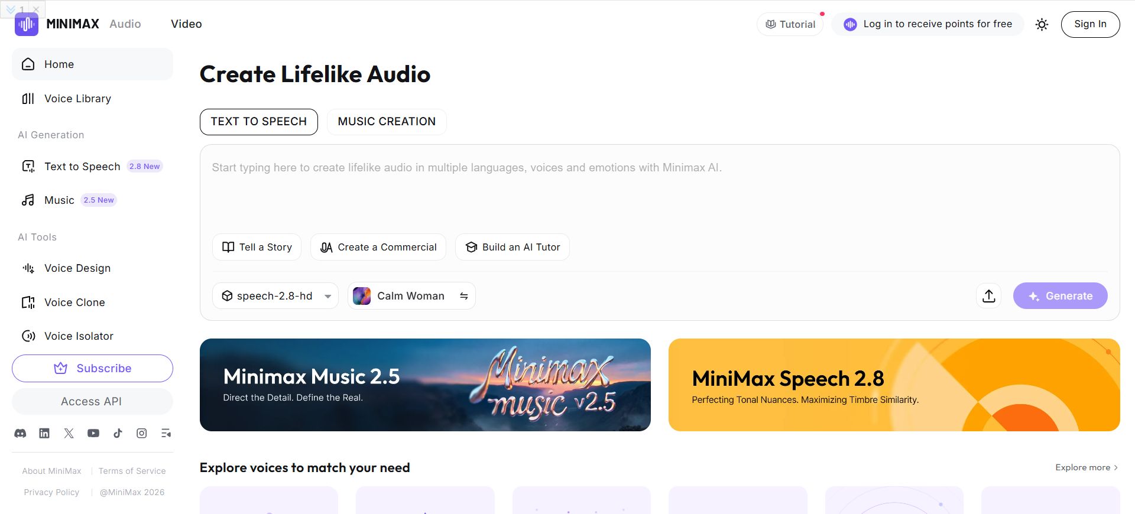The width and height of the screenshot is (1135, 514).
Task: Choose the Build an AI Tutor preset
Action: point(513,248)
